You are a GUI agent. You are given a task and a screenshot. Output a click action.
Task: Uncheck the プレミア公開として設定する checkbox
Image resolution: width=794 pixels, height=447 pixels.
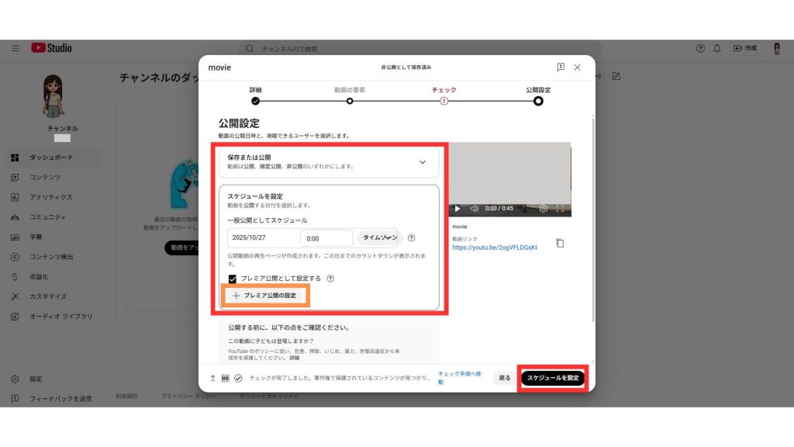[x=233, y=279]
